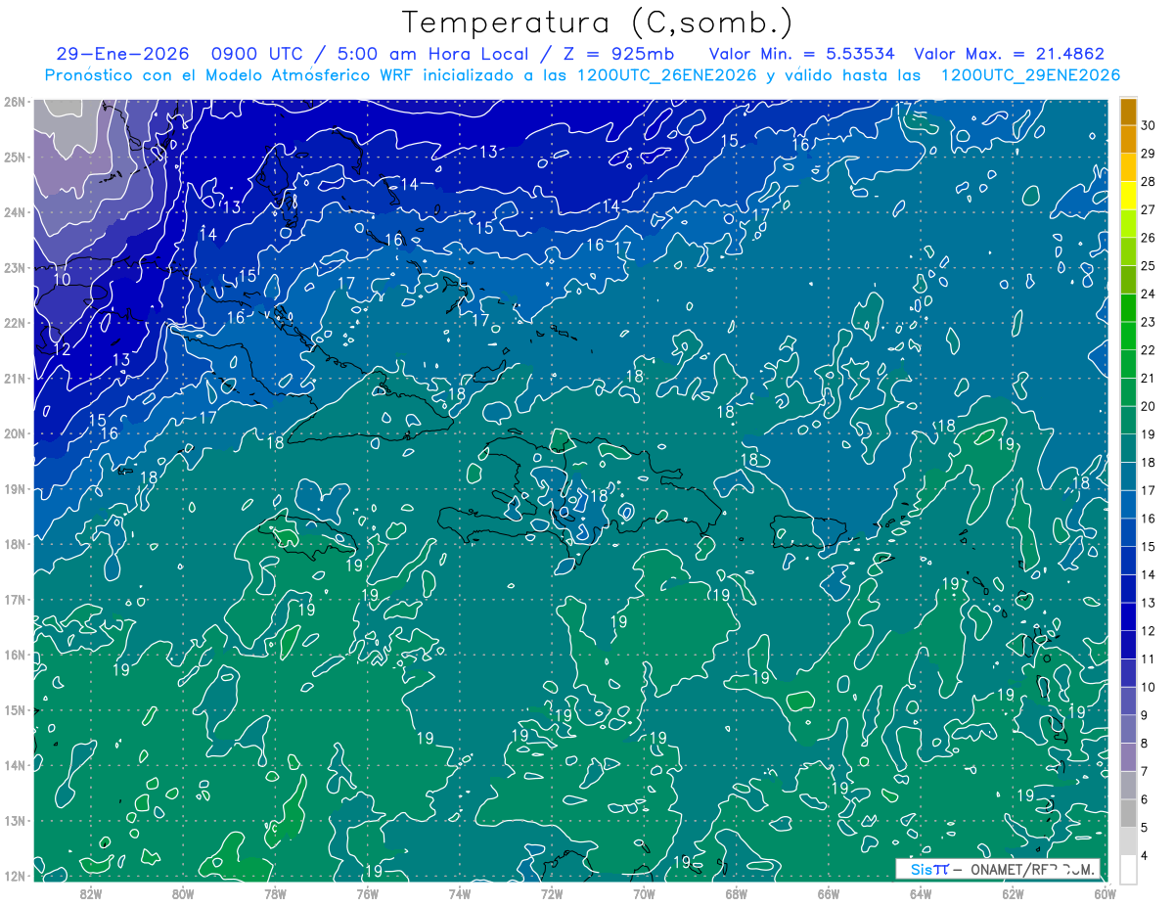The image size is (1174, 907).
Task: Click the latitude label "23N"
Action: coord(14,267)
